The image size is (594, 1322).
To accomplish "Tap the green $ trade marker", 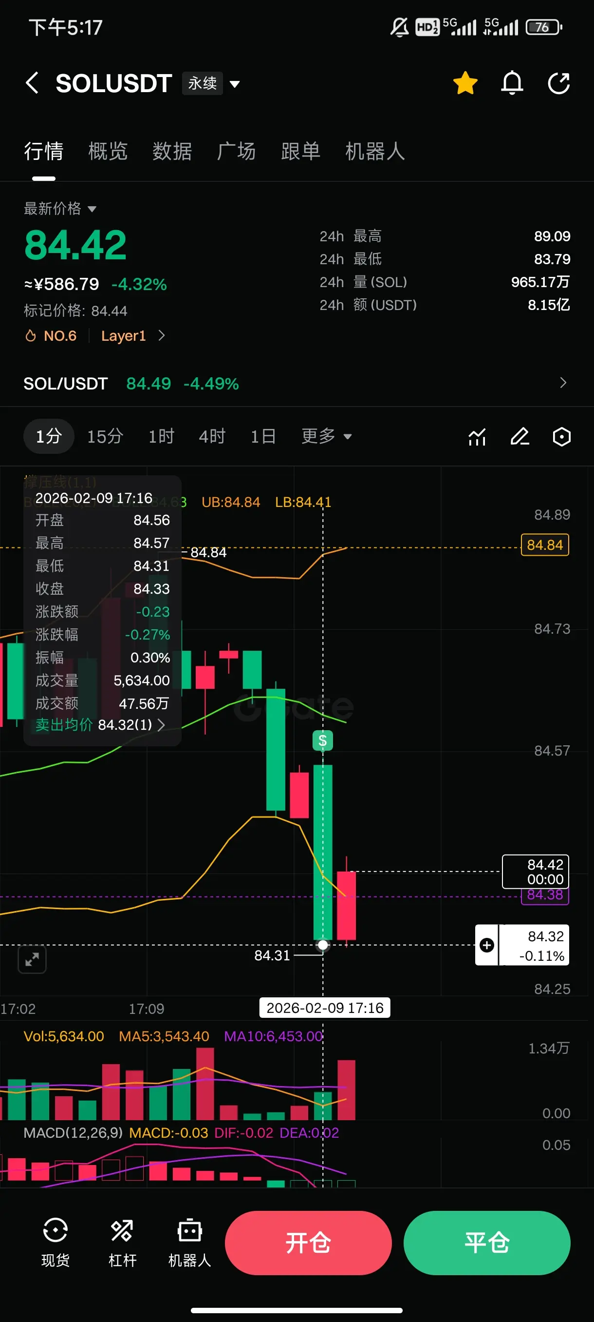I will tap(322, 740).
